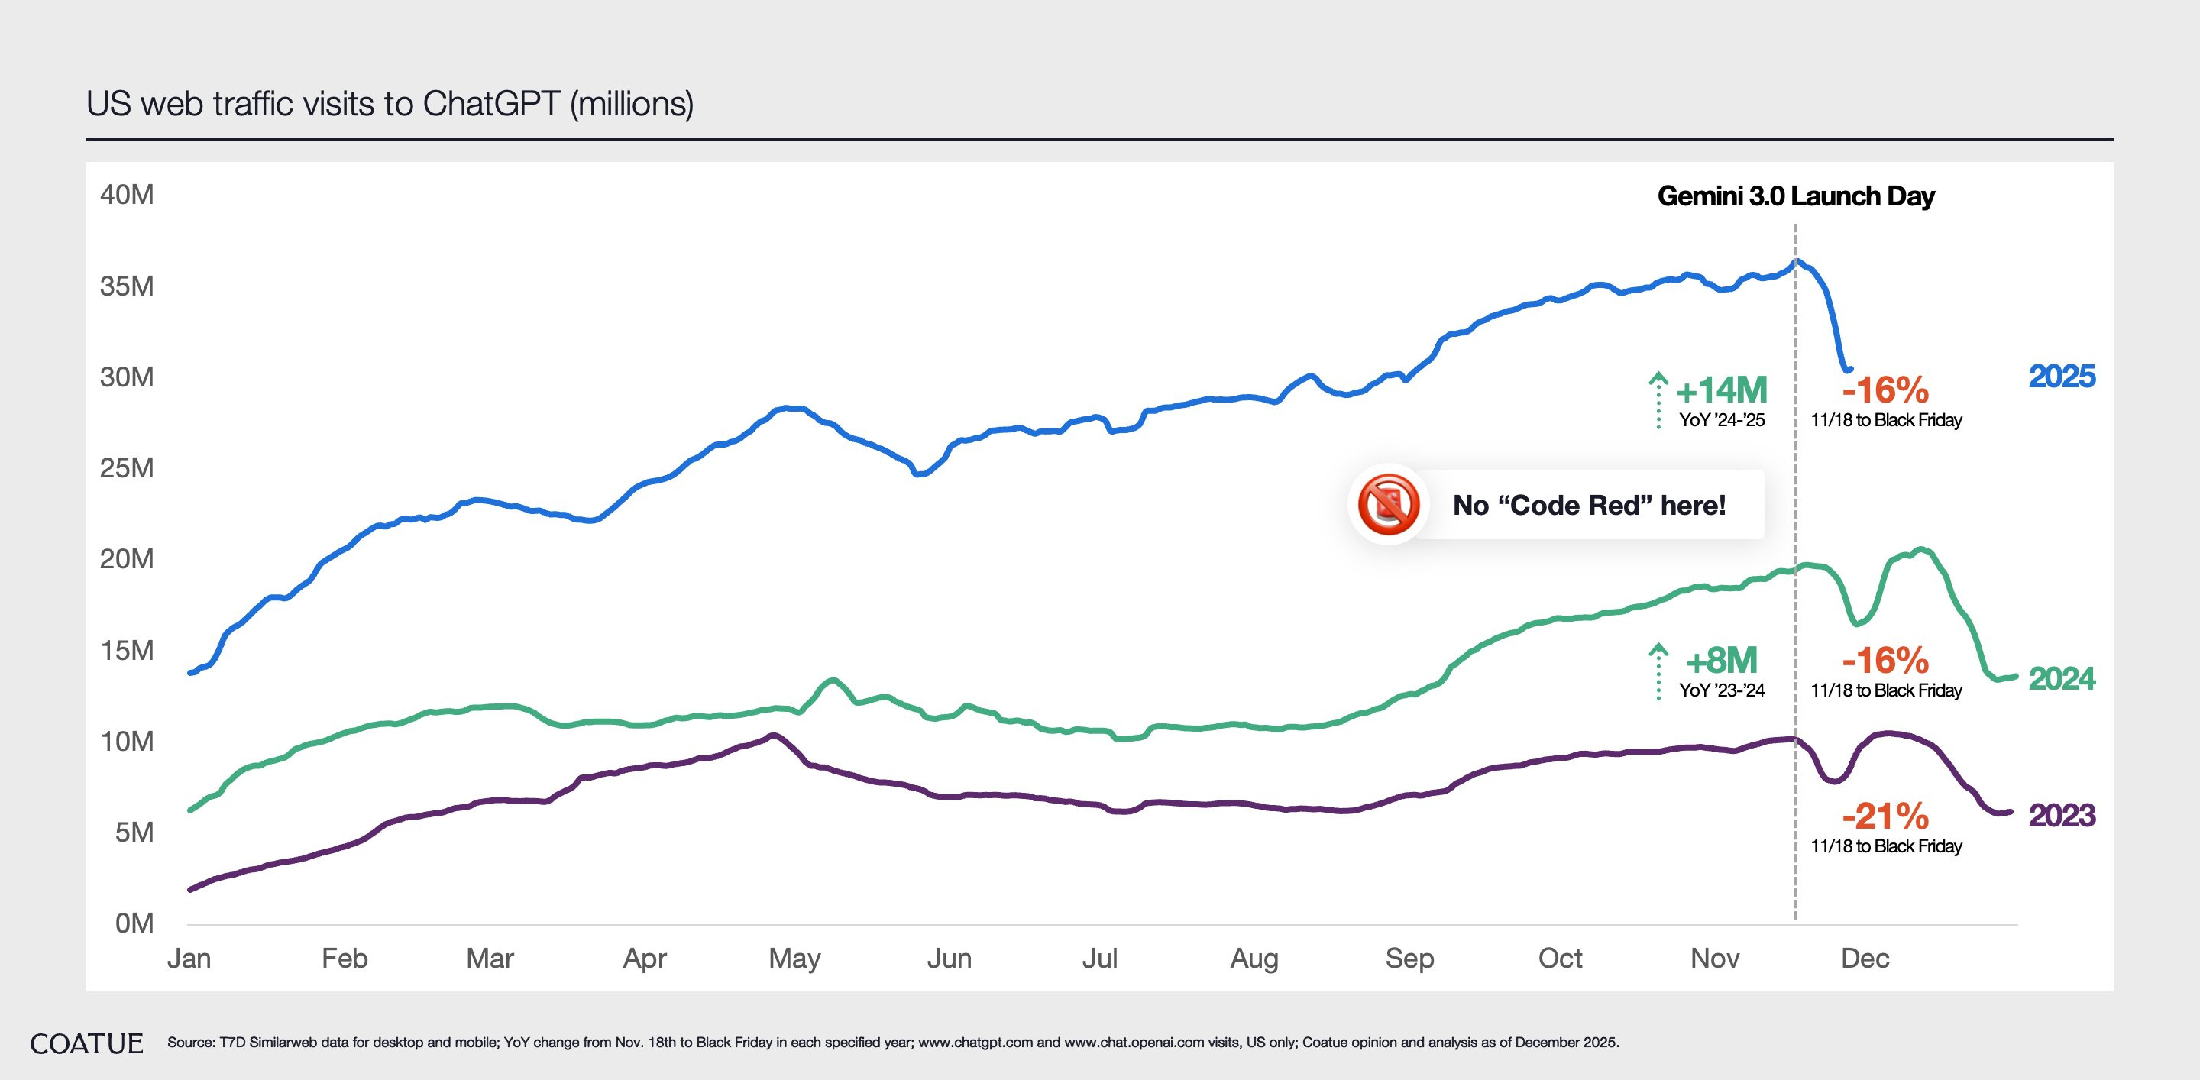
Task: Click the Sep month axis label
Action: click(x=1409, y=958)
